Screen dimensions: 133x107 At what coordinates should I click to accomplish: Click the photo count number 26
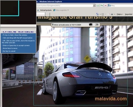pyautogui.click(x=97, y=25)
